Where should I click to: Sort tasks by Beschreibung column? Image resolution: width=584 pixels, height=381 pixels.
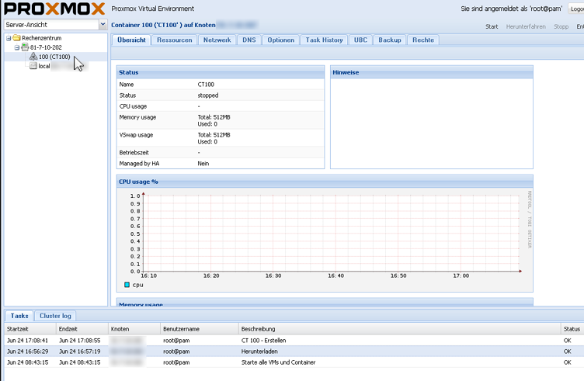[400, 329]
